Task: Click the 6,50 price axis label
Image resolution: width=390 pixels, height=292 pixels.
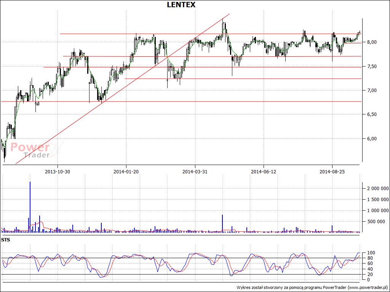Action: click(x=371, y=114)
